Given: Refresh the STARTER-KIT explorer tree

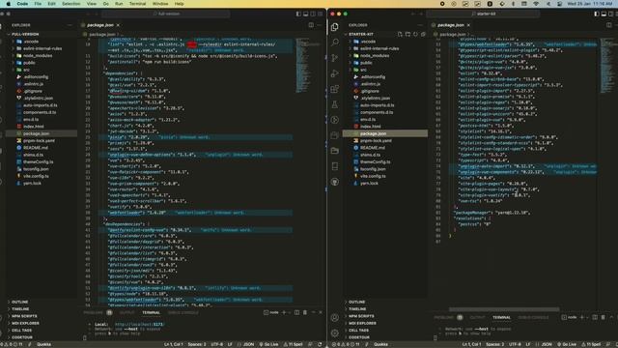Looking at the screenshot, I should (x=415, y=35).
